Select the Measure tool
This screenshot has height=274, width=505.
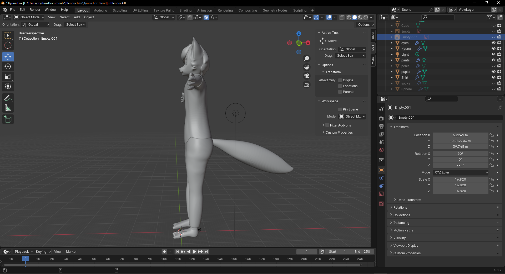[x=8, y=108]
